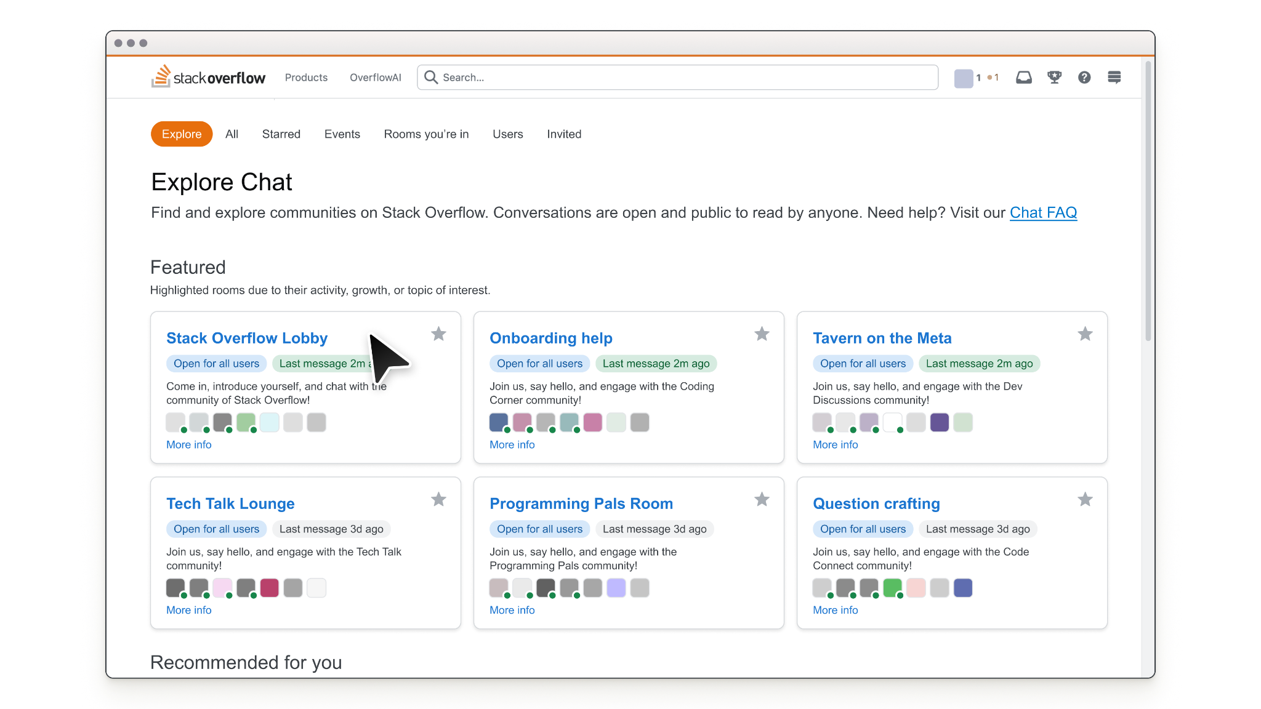This screenshot has width=1261, height=709.
Task: Switch to Rooms you're in tab
Action: click(x=426, y=134)
